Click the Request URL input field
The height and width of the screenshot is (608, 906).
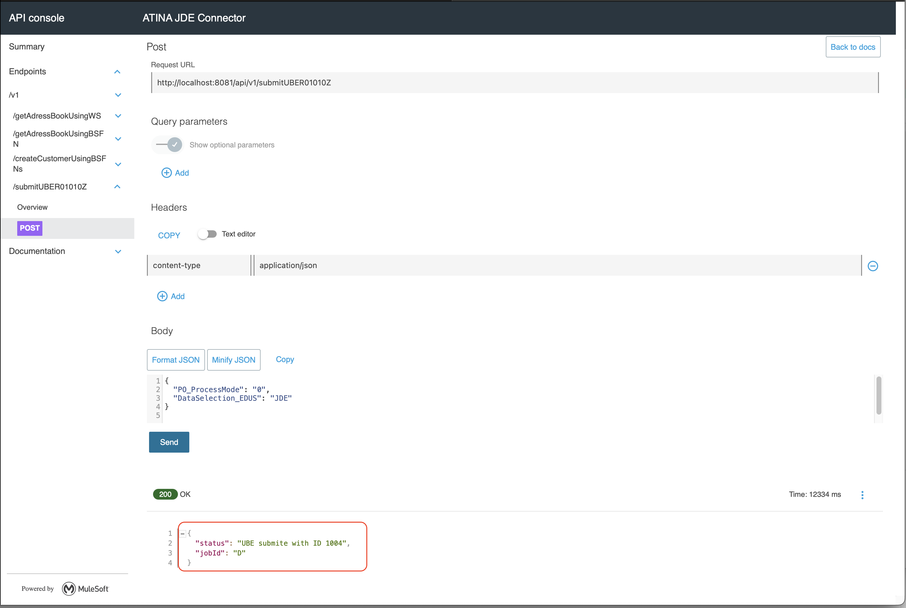pos(514,83)
